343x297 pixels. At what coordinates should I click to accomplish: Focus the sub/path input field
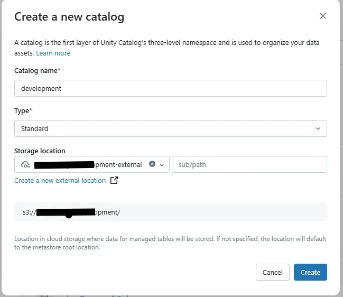coord(249,165)
